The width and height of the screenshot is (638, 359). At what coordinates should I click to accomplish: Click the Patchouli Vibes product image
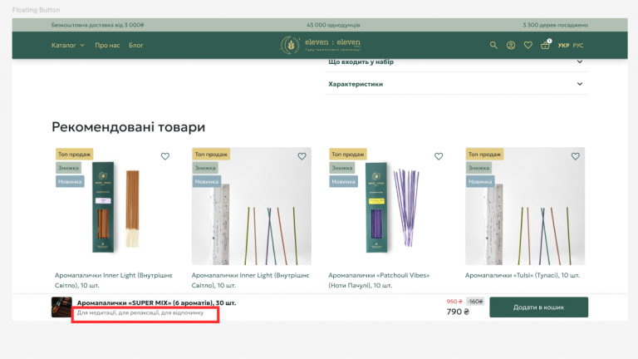point(388,206)
